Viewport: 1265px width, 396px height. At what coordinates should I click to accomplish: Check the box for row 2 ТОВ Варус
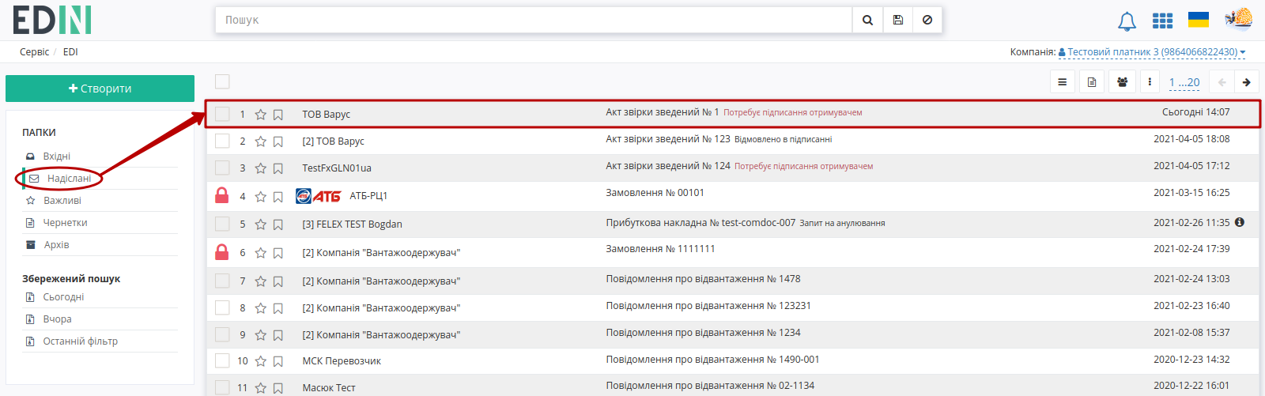[x=222, y=141]
